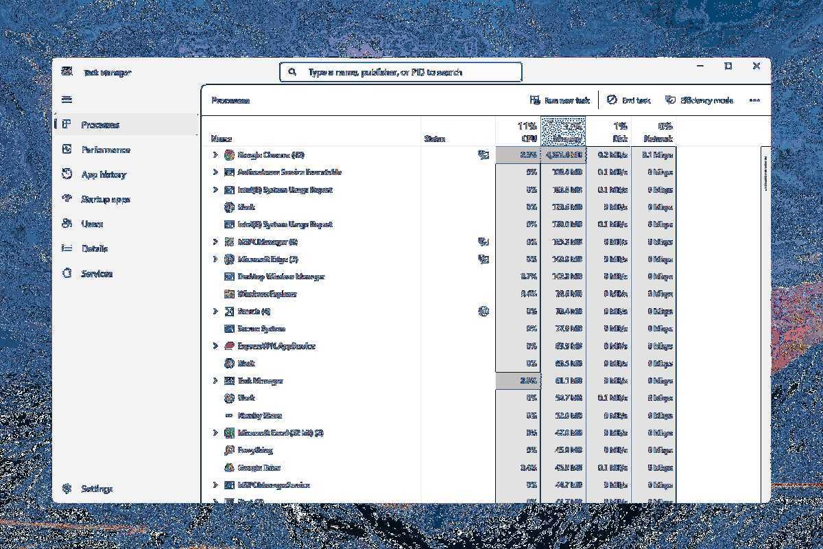Click the Windows Explorer process icon
Image resolution: width=823 pixels, height=549 pixels.
[x=229, y=294]
